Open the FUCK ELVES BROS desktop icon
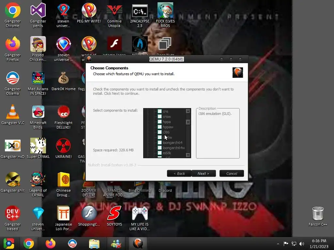This screenshot has height=250, width=334. click(165, 15)
